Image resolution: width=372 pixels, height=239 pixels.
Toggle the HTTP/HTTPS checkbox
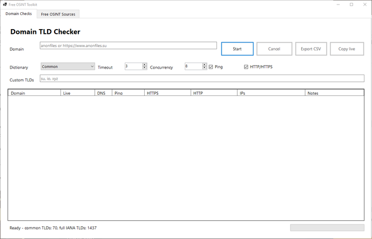pyautogui.click(x=246, y=67)
